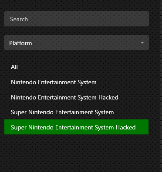Select highlighted Super Nintendo Entertainment System Hacked
The width and height of the screenshot is (162, 172).
coord(76,127)
